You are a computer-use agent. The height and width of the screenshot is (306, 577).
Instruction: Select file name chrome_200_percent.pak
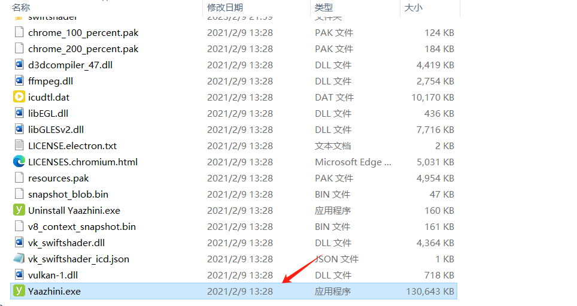83,49
